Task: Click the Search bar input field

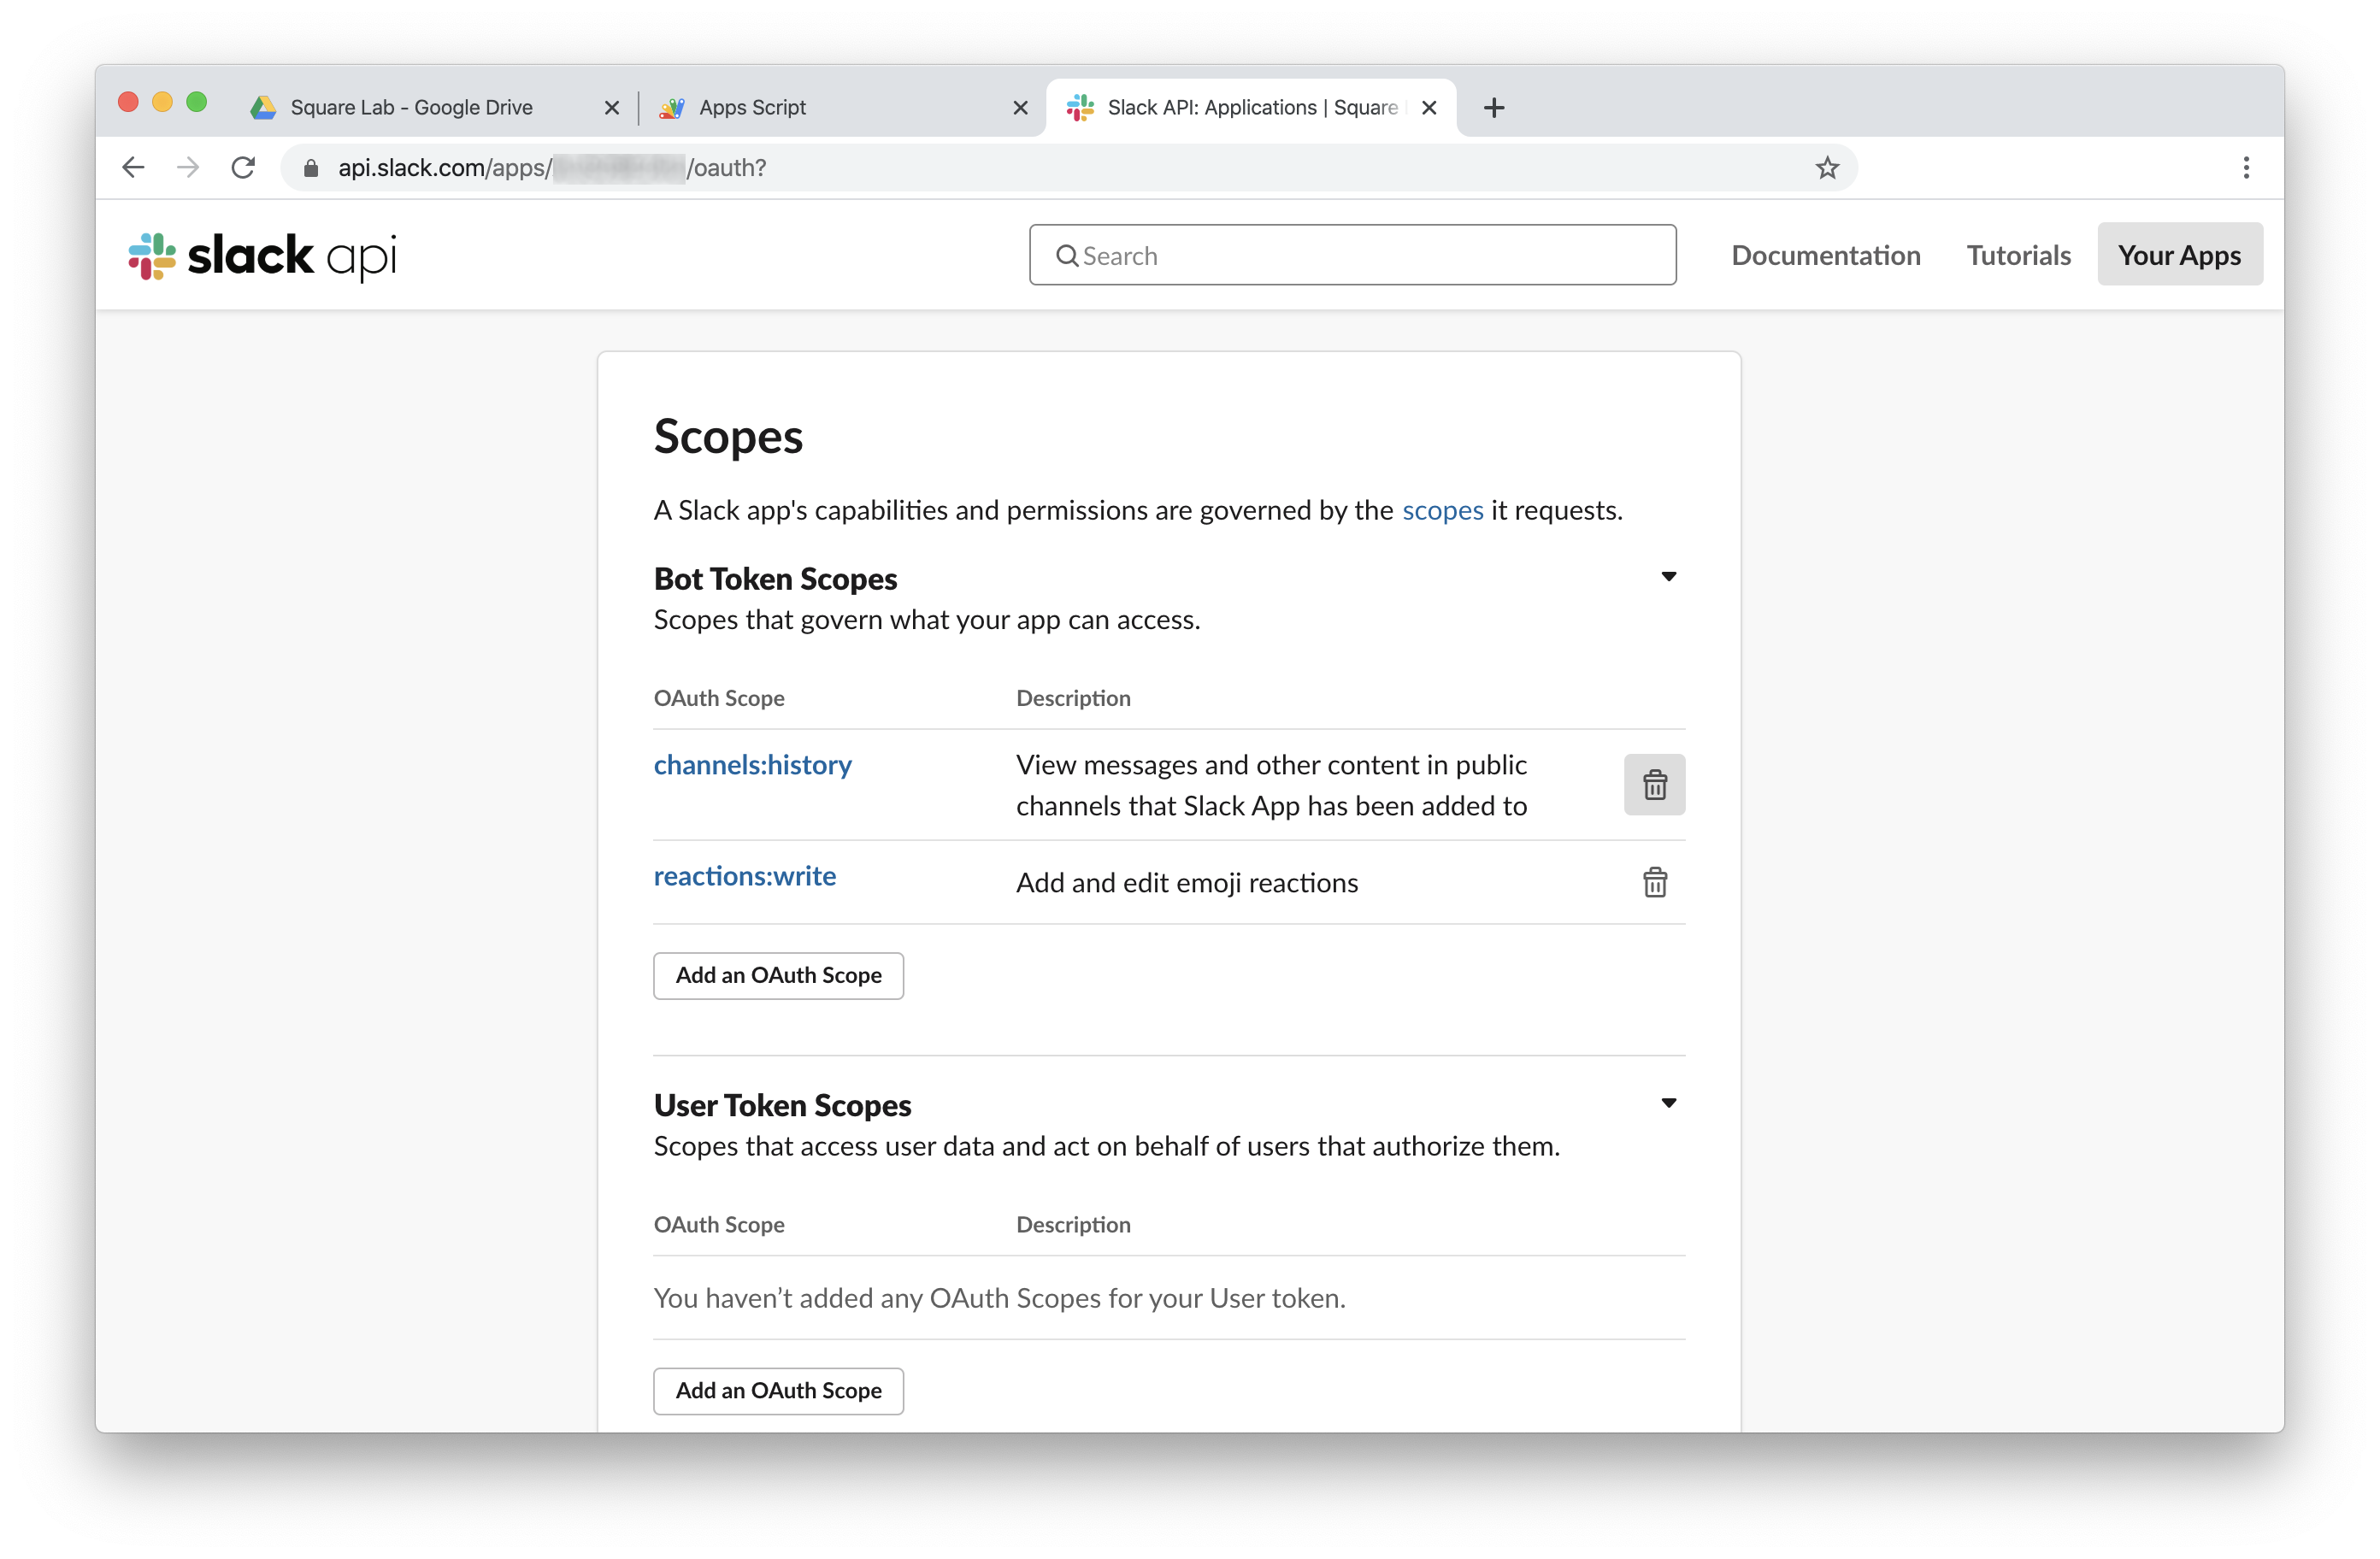Action: pyautogui.click(x=1352, y=254)
